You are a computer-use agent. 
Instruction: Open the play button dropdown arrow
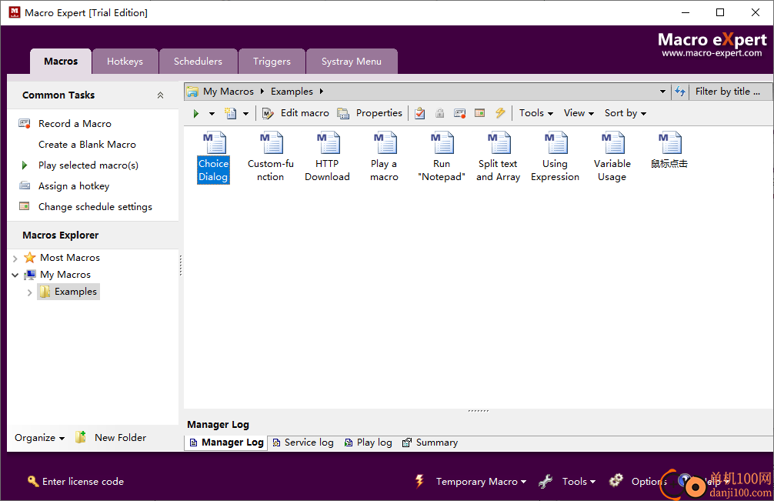coord(212,114)
